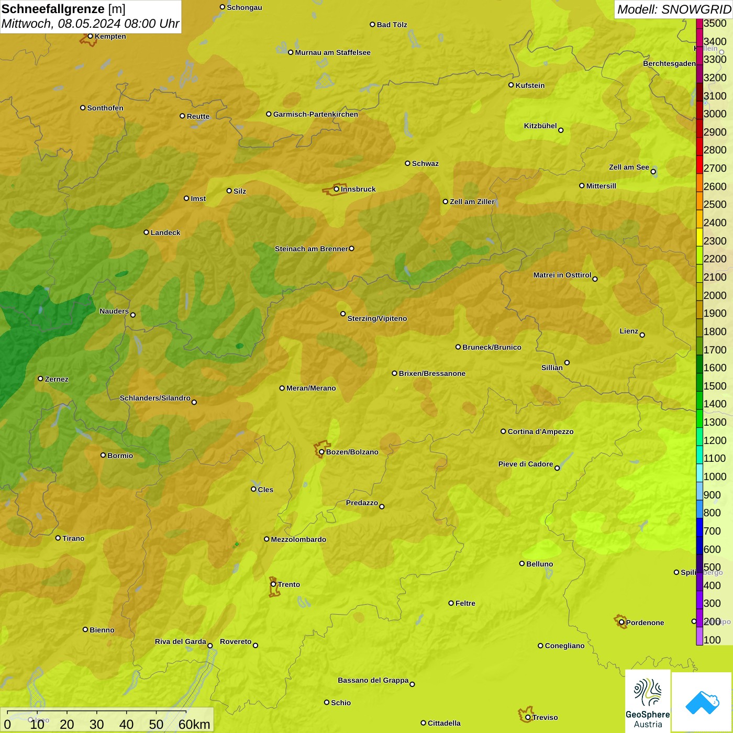Viewport: 733px width, 733px height.
Task: Select the Kempten city marker circle
Action: [x=90, y=36]
